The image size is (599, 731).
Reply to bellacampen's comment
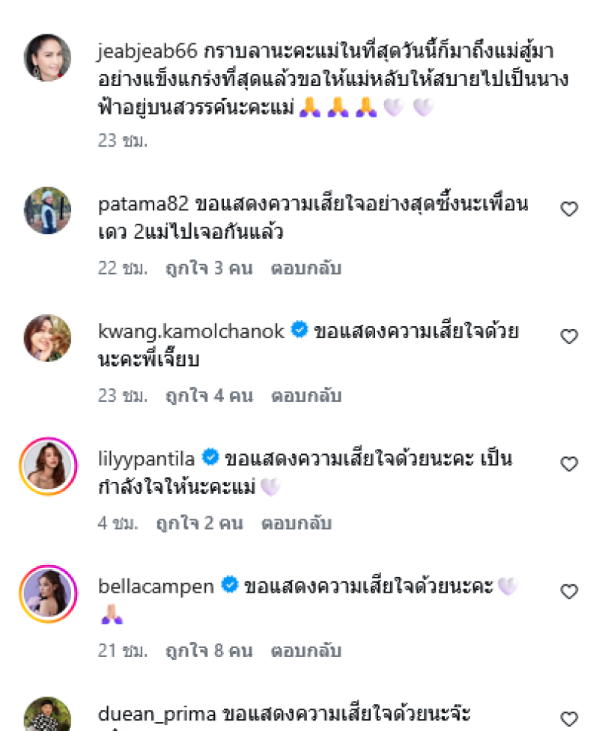coord(305,650)
